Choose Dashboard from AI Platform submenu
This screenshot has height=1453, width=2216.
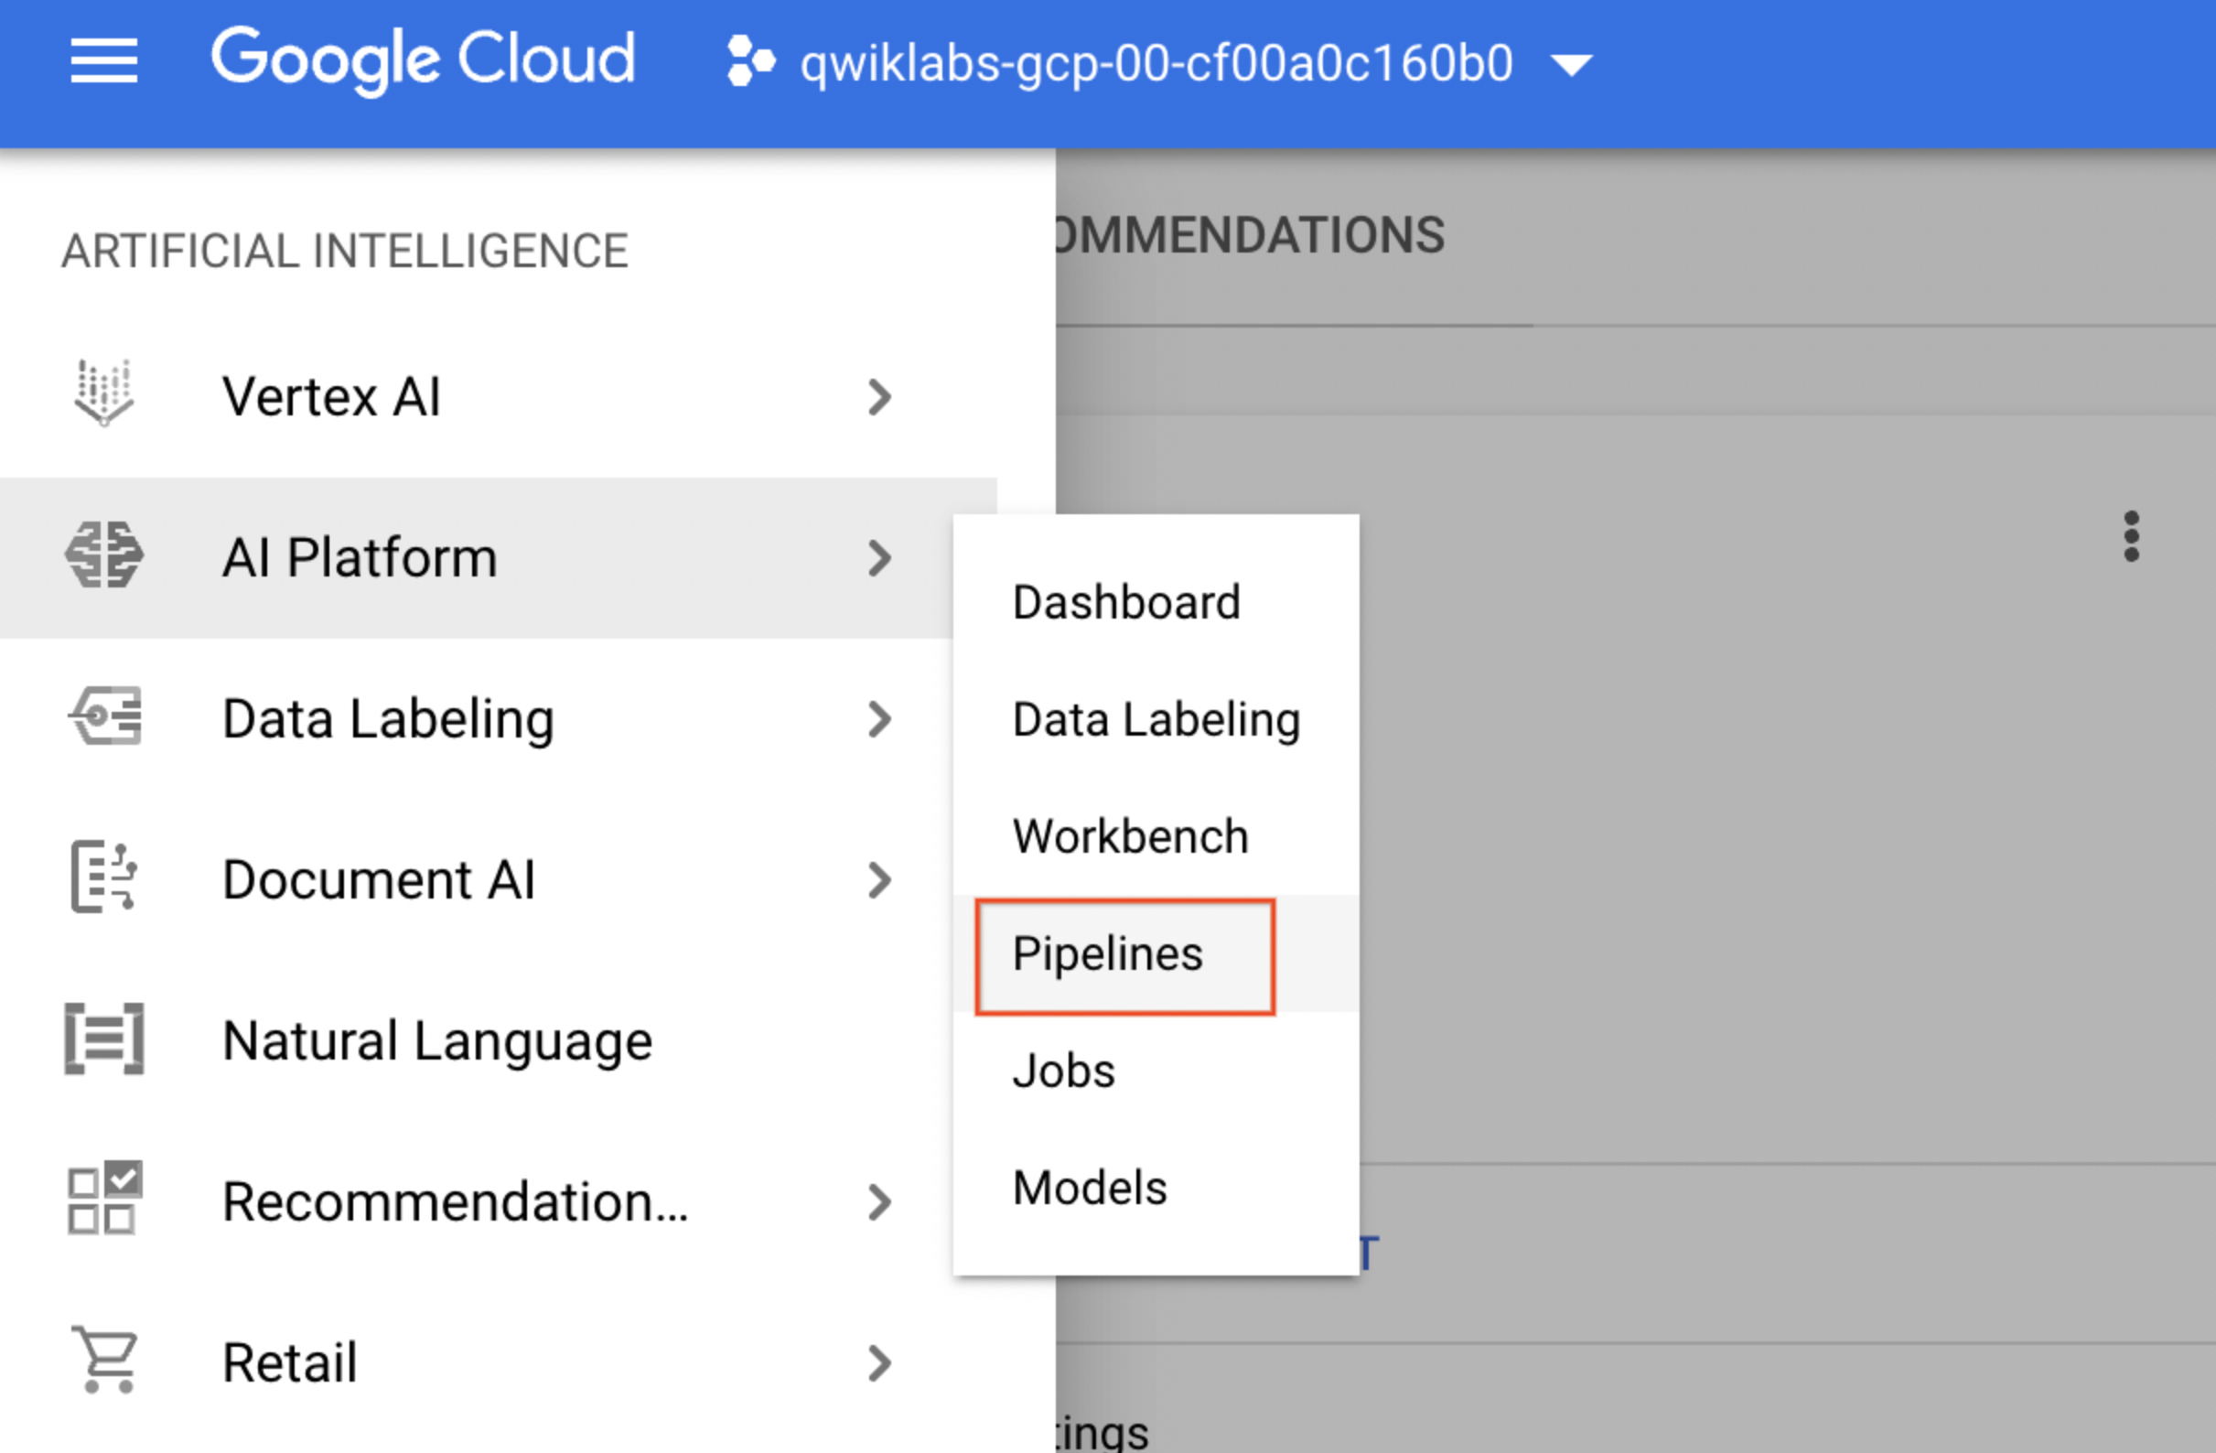(1156, 603)
